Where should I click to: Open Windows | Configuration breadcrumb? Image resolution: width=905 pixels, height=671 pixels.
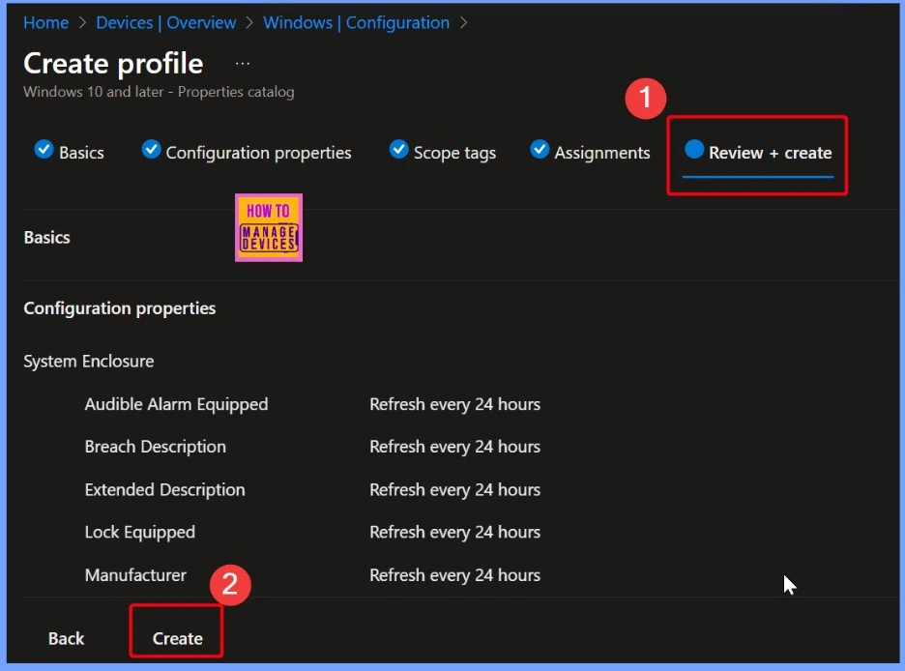pos(356,22)
